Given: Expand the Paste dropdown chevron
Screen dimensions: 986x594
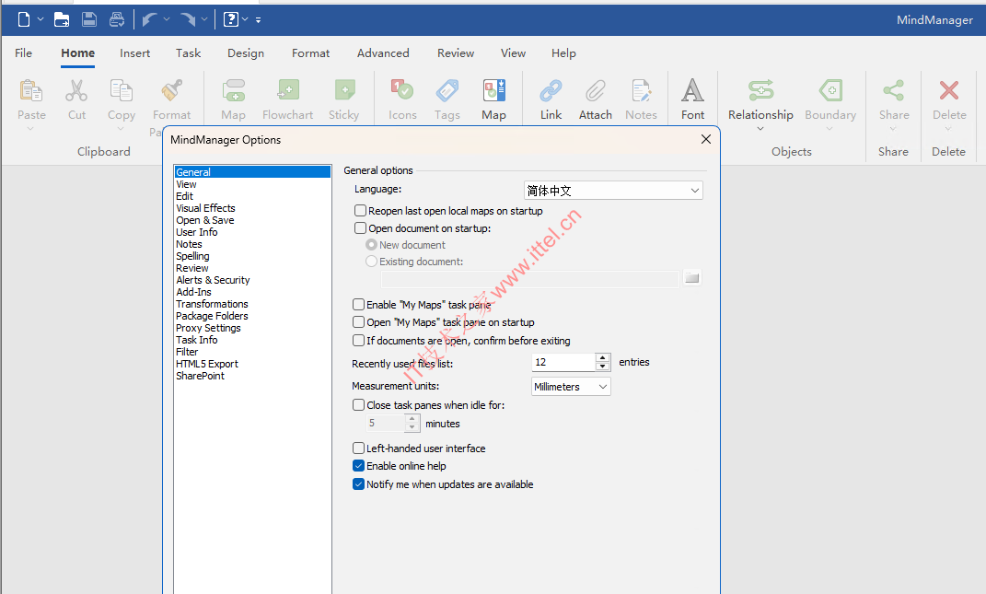Looking at the screenshot, I should [x=30, y=129].
